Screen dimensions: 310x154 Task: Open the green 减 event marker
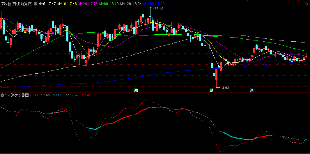point(136,91)
